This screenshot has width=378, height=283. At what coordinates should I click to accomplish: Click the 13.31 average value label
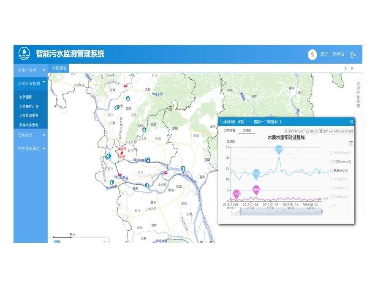[326, 172]
